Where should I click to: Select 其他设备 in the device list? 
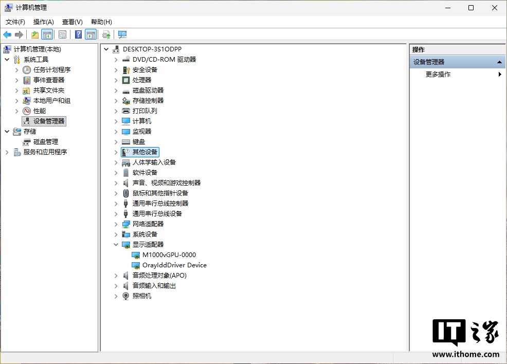145,152
